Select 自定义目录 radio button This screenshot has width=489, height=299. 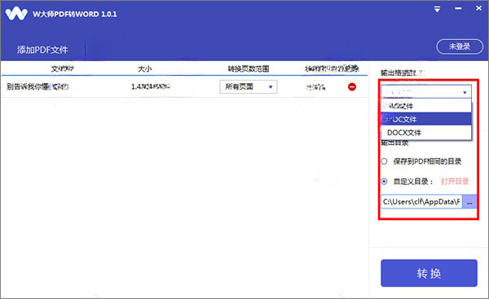pos(384,182)
